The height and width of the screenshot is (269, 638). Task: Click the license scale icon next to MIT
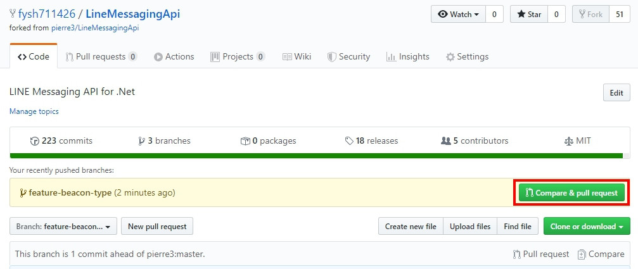(x=569, y=141)
